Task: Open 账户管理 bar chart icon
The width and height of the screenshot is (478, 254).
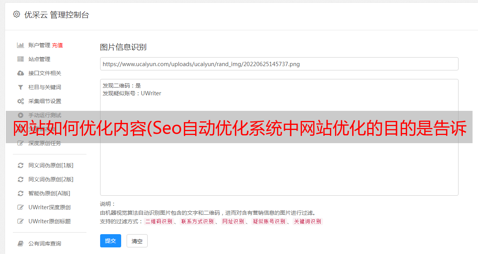Action: tap(21, 45)
